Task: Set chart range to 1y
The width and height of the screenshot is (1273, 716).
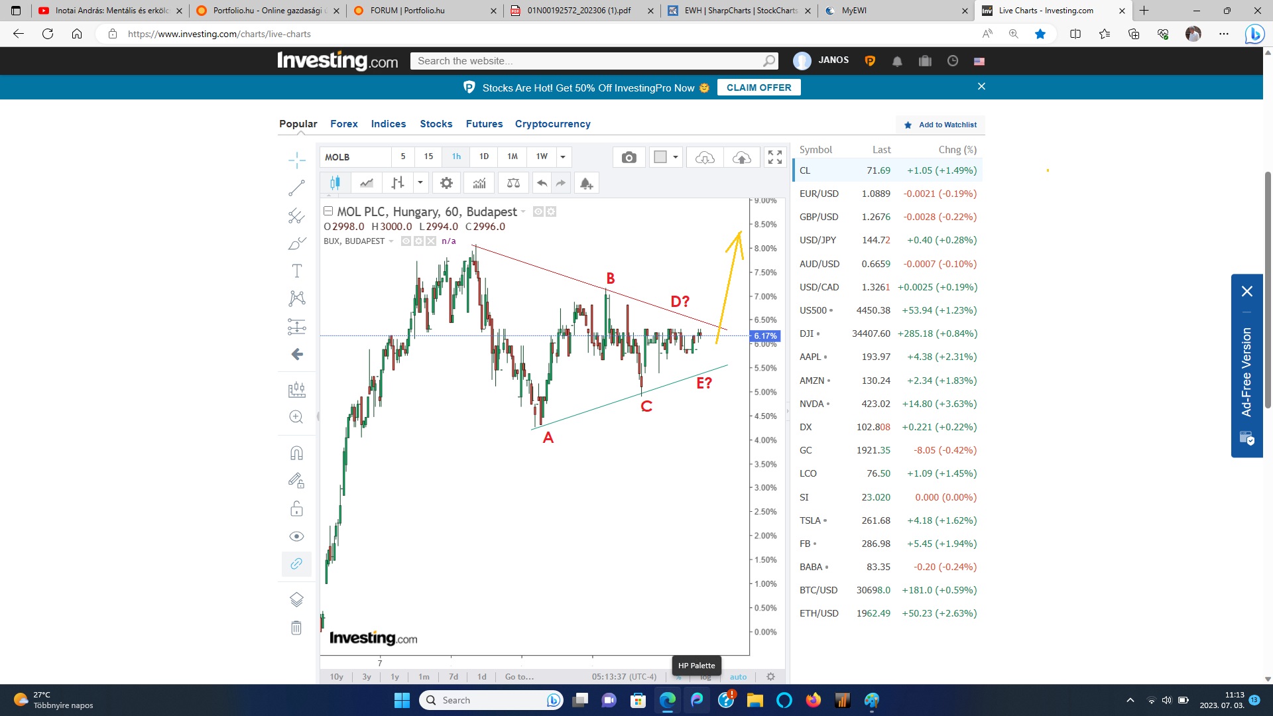Action: (394, 677)
